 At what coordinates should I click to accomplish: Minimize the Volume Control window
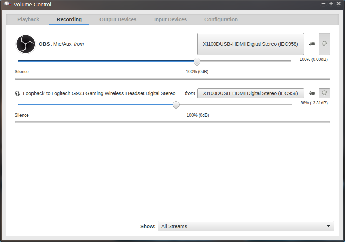click(x=323, y=4)
